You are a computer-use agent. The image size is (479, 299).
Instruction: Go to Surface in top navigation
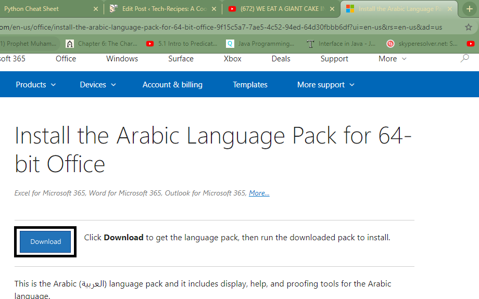click(x=181, y=59)
